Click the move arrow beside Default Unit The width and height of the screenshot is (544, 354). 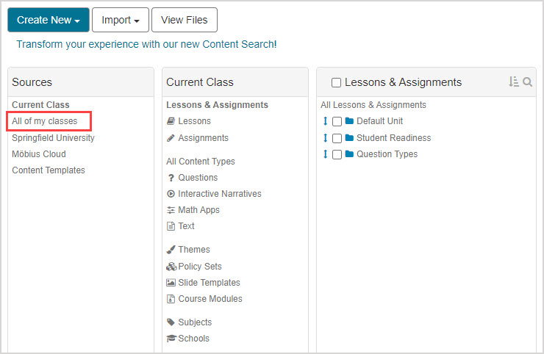point(325,121)
